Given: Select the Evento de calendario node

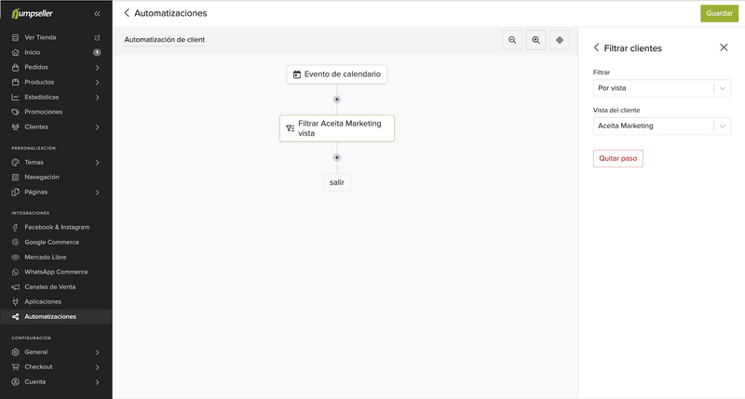Looking at the screenshot, I should pos(336,74).
